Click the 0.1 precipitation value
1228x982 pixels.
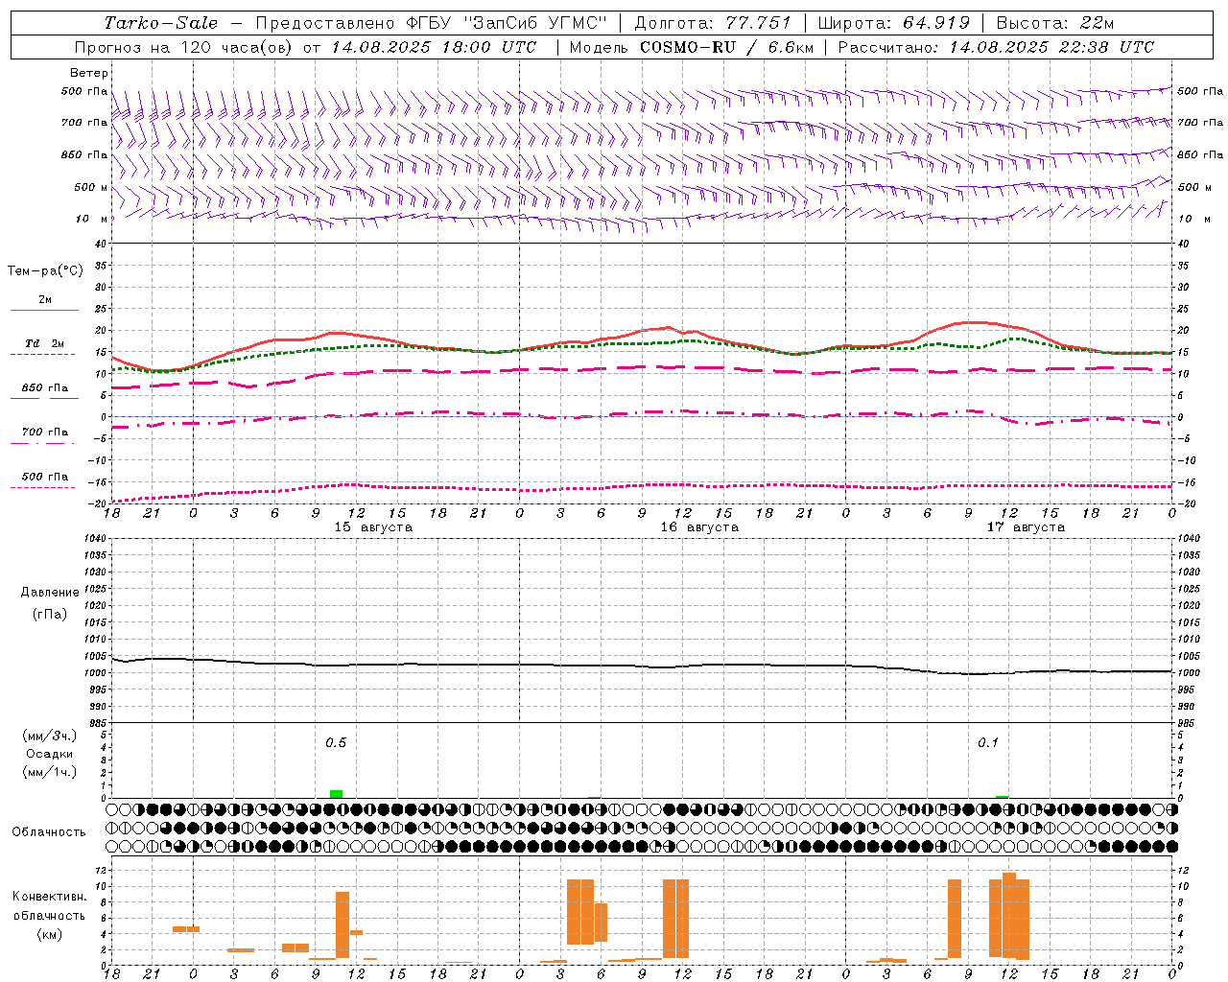coord(988,743)
